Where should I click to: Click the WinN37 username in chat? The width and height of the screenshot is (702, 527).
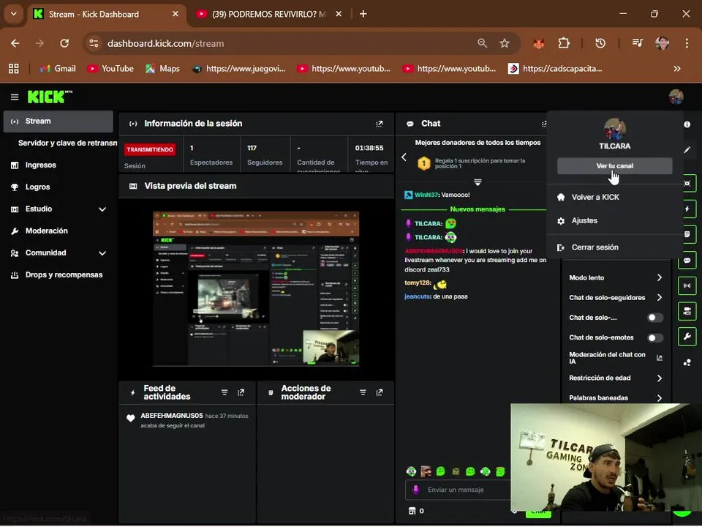(426, 195)
